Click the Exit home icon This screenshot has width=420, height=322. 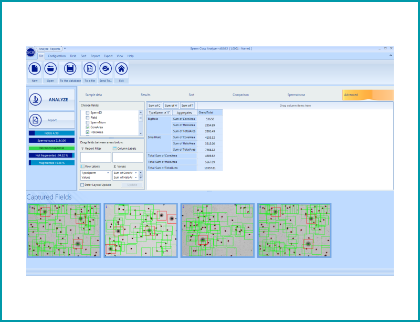point(121,69)
